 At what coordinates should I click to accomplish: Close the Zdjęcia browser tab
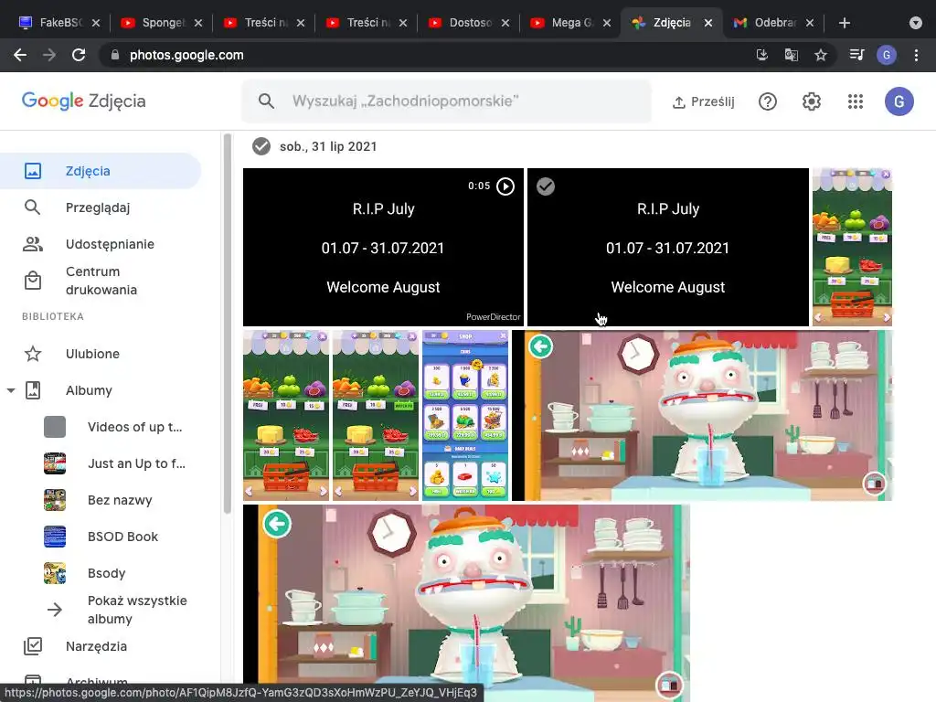pyautogui.click(x=708, y=23)
